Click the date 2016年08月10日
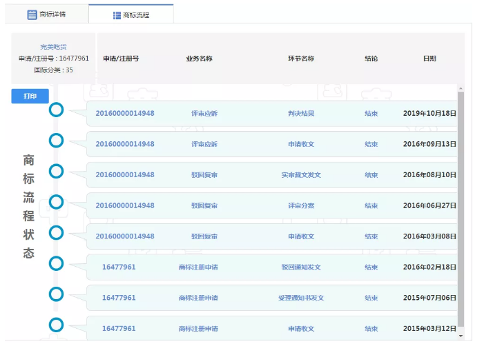The width and height of the screenshot is (484, 346). 429,175
